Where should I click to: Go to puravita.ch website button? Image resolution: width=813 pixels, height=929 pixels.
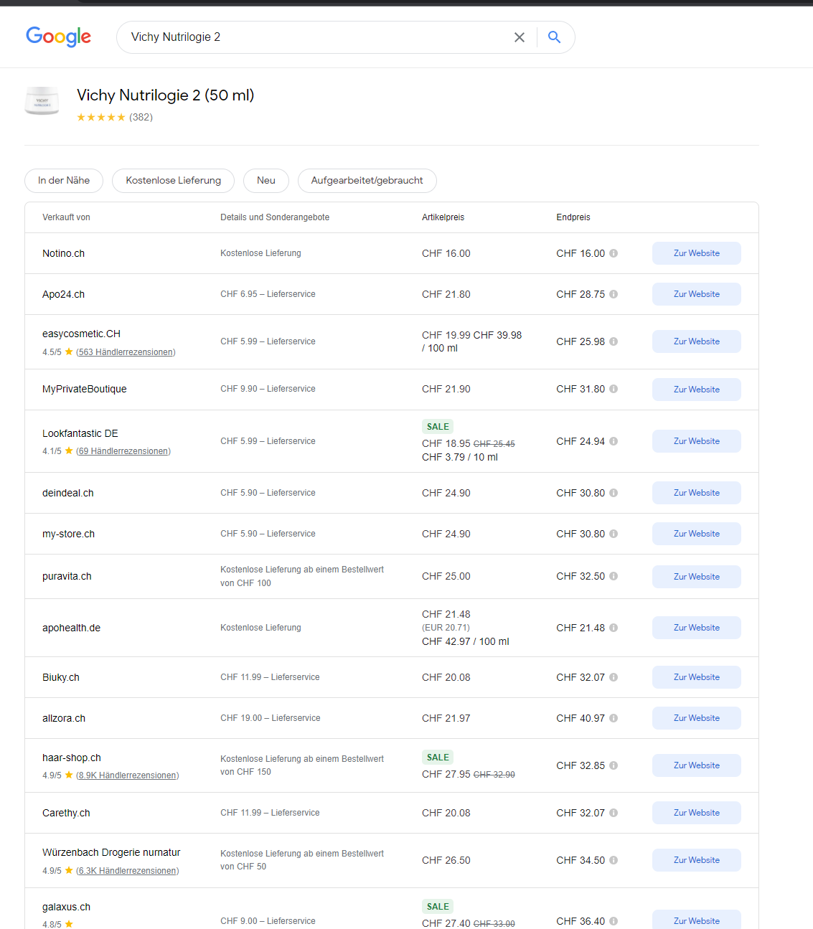click(696, 577)
